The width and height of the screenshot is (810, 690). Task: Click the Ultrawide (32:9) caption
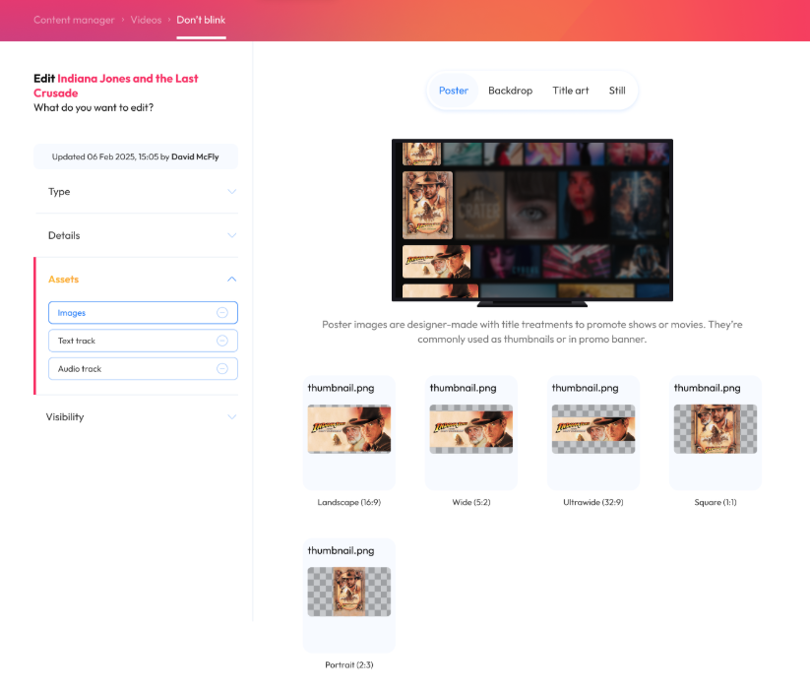pos(593,502)
